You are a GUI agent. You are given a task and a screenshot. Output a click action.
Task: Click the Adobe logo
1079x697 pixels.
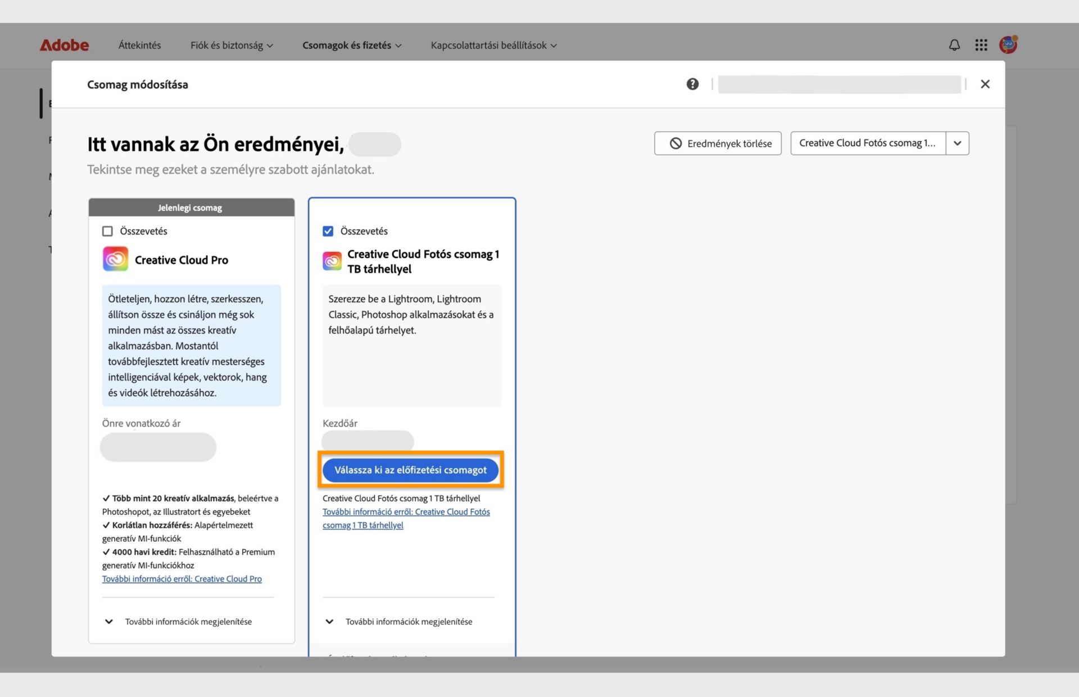[x=64, y=45]
